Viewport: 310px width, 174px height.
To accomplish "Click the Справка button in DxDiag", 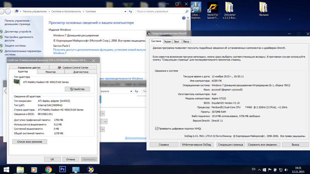I will (164, 145).
